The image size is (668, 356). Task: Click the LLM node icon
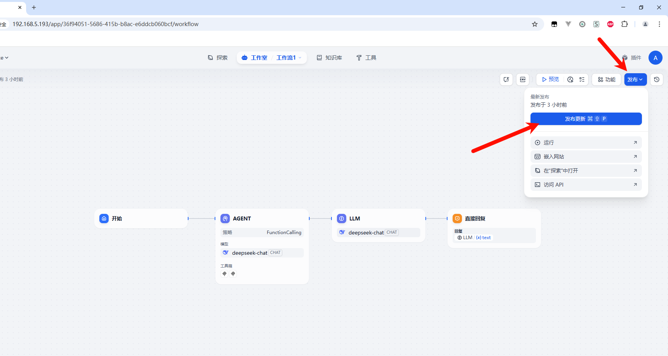tap(342, 219)
